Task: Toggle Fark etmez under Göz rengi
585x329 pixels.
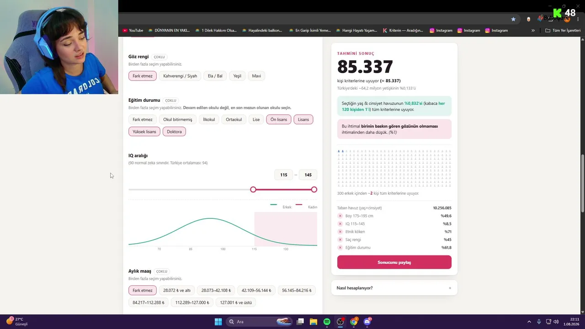Action: [x=143, y=76]
